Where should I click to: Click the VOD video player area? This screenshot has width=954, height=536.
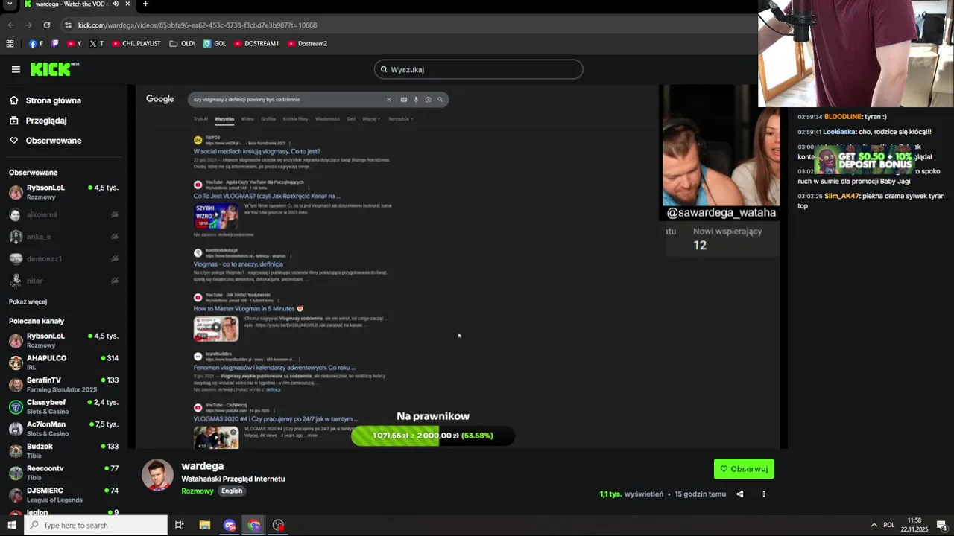click(x=458, y=267)
